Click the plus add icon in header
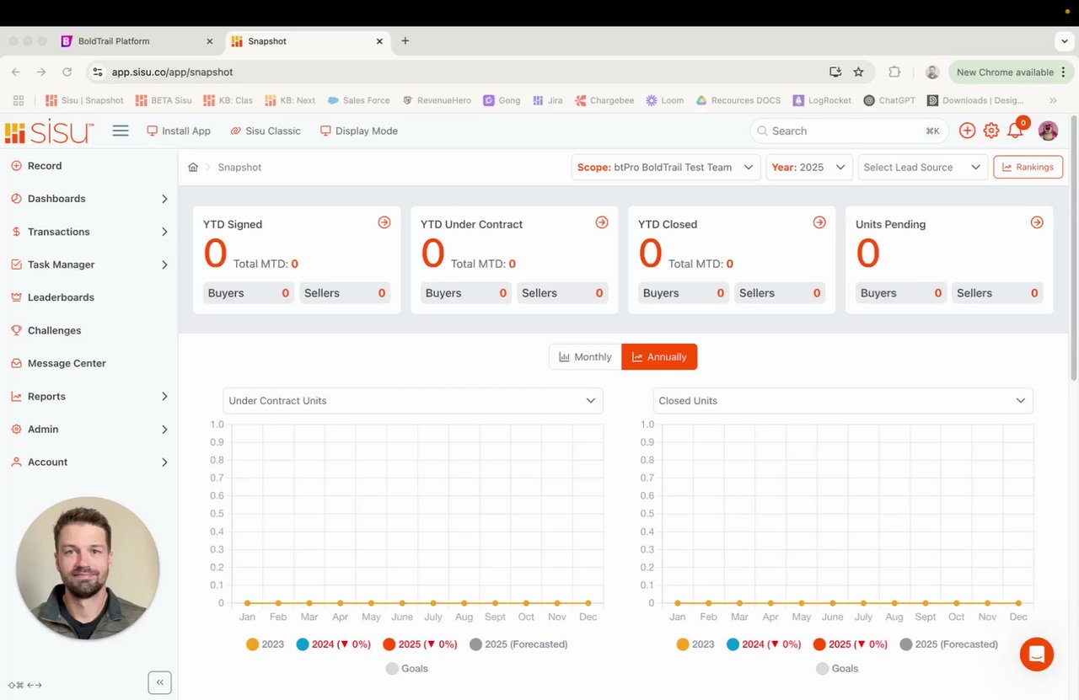 (967, 131)
